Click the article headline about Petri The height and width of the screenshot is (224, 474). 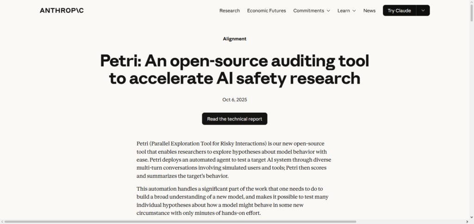pyautogui.click(x=235, y=70)
